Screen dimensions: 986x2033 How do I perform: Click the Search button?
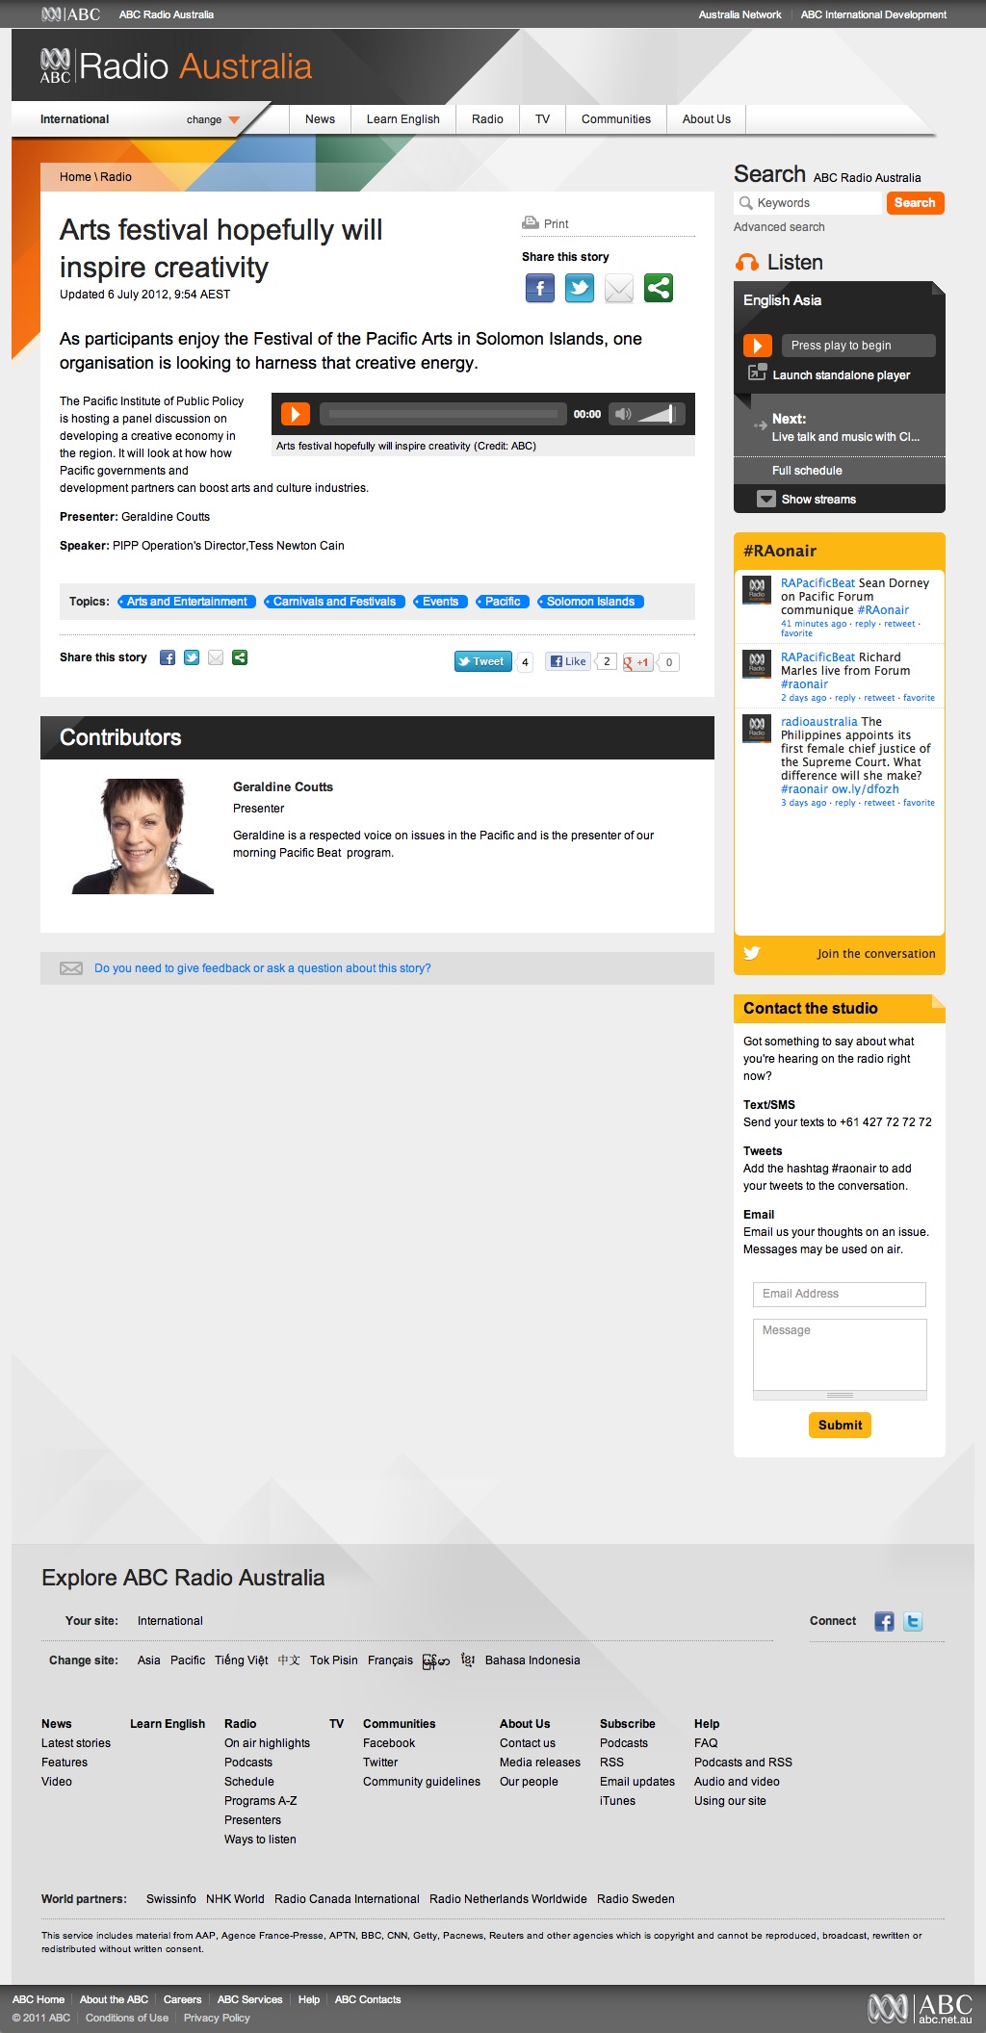point(915,203)
